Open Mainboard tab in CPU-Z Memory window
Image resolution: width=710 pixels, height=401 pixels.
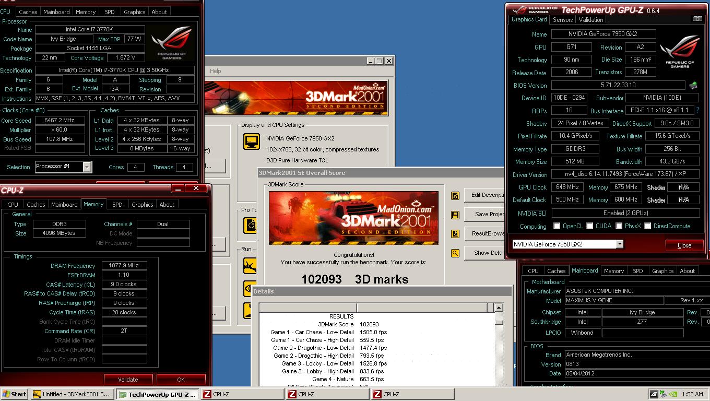(65, 205)
